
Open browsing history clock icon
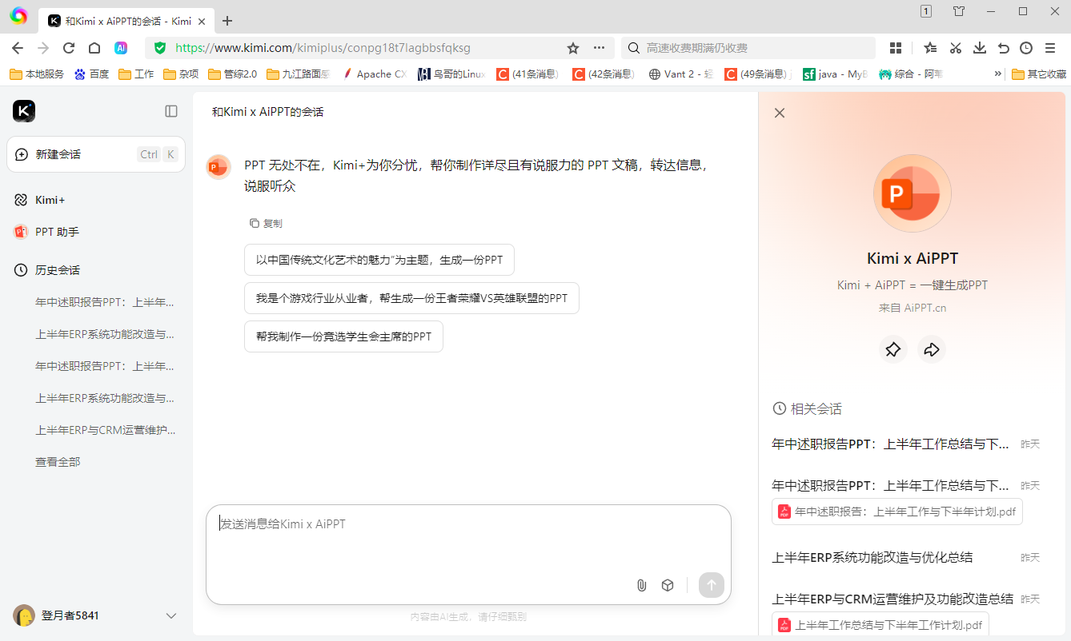1026,48
